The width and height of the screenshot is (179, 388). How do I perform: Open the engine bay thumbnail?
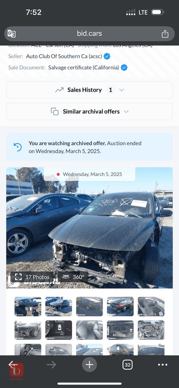pyautogui.click(x=151, y=330)
